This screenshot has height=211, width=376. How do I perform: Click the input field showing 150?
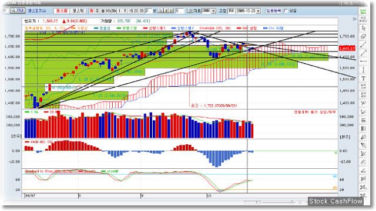click(x=231, y=11)
